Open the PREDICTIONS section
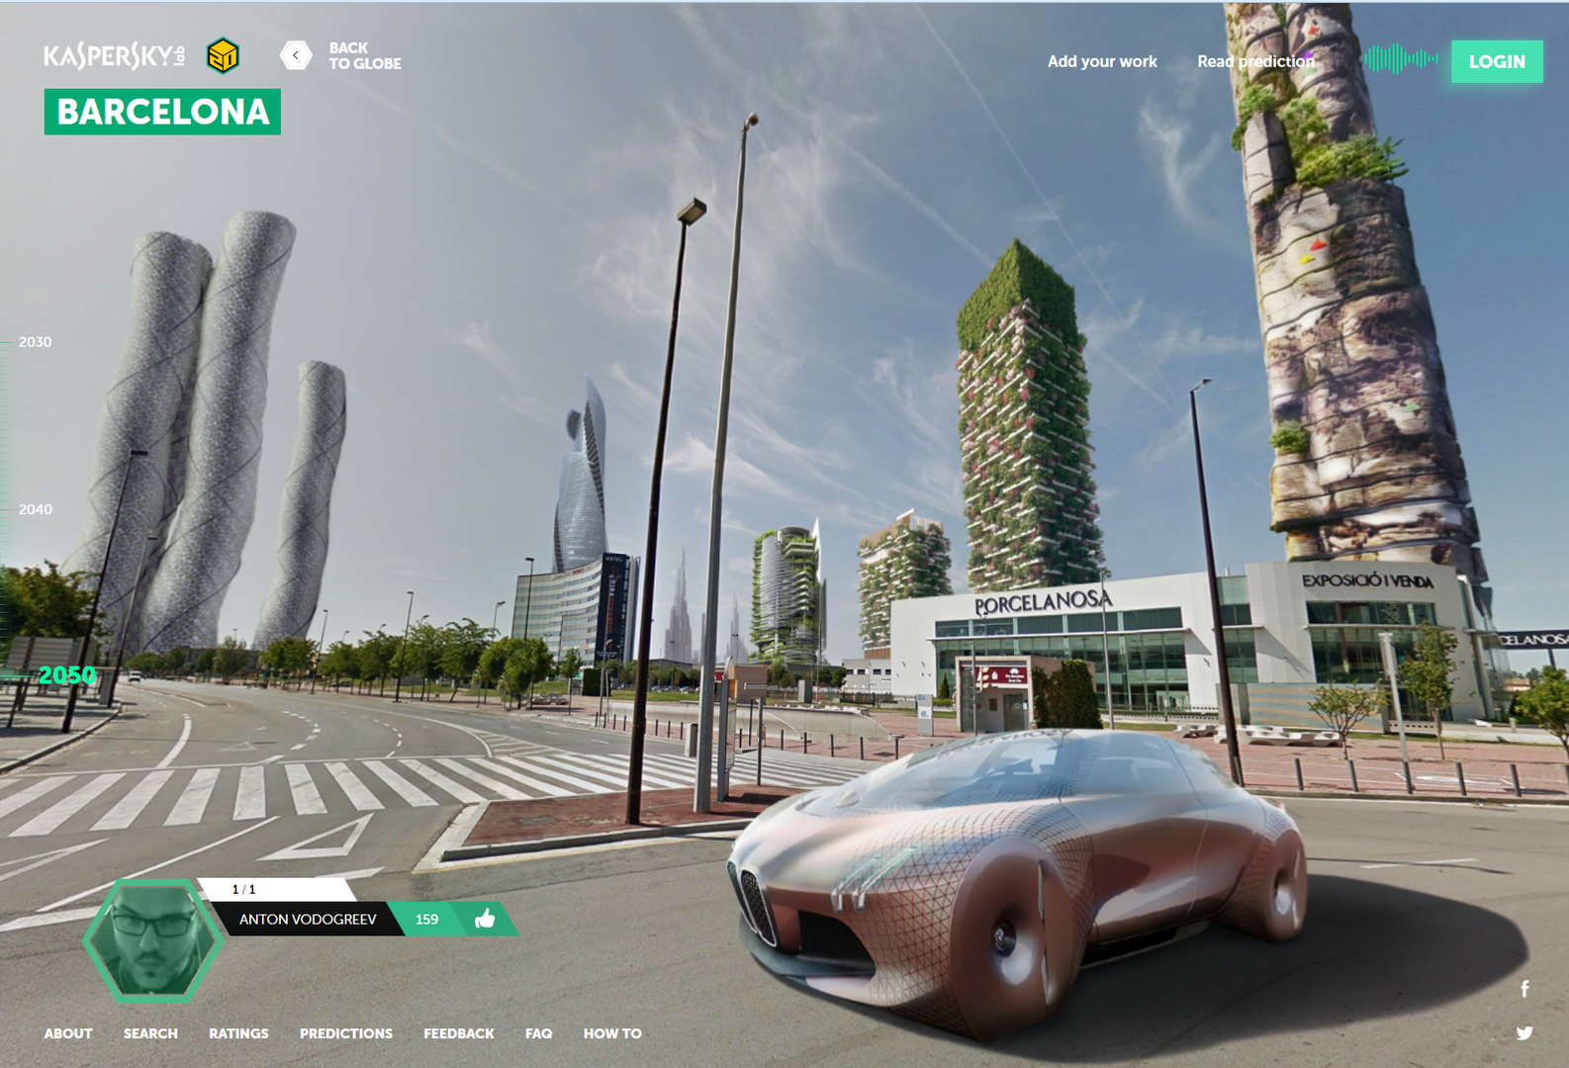The width and height of the screenshot is (1569, 1068). (x=346, y=1033)
